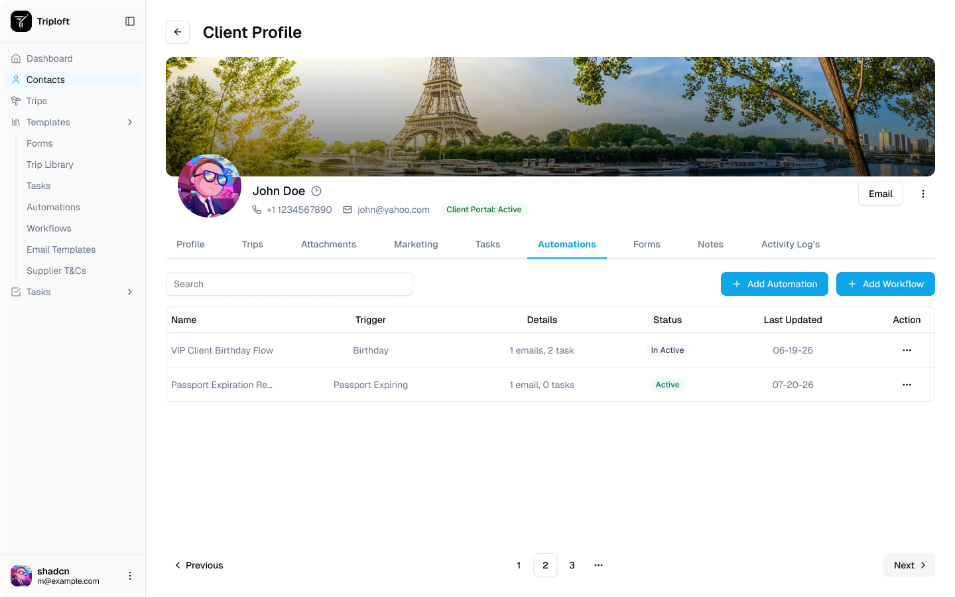Open the Notes tab
Image resolution: width=955 pixels, height=597 pixels.
click(x=710, y=244)
